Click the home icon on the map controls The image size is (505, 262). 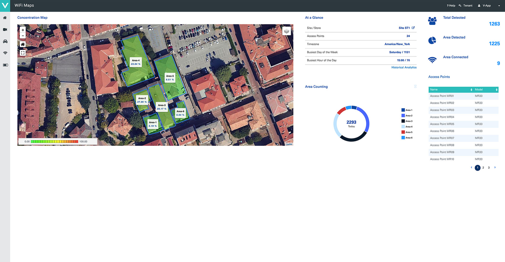tap(23, 44)
